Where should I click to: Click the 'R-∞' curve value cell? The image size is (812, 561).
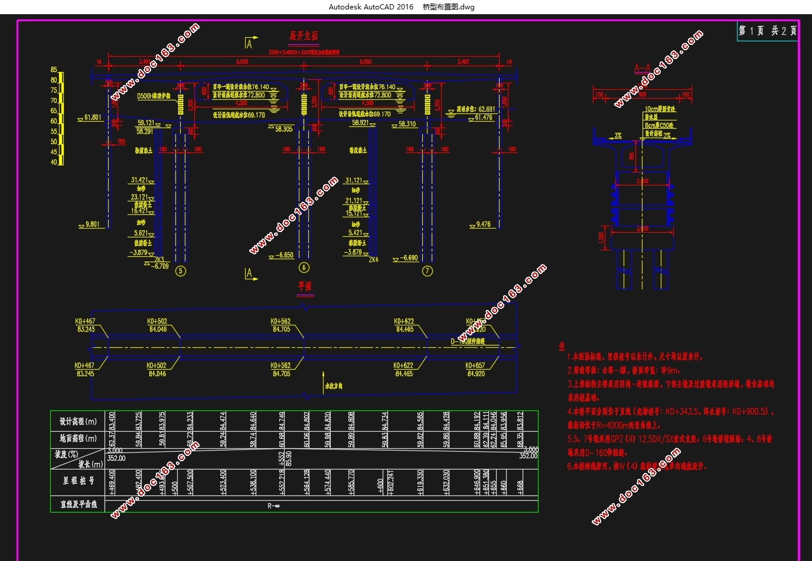tap(273, 506)
